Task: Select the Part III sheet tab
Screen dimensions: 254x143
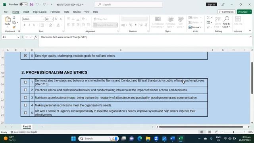Action: [27, 126]
